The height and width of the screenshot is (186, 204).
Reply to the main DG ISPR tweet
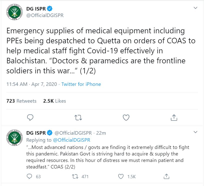[30, 117]
